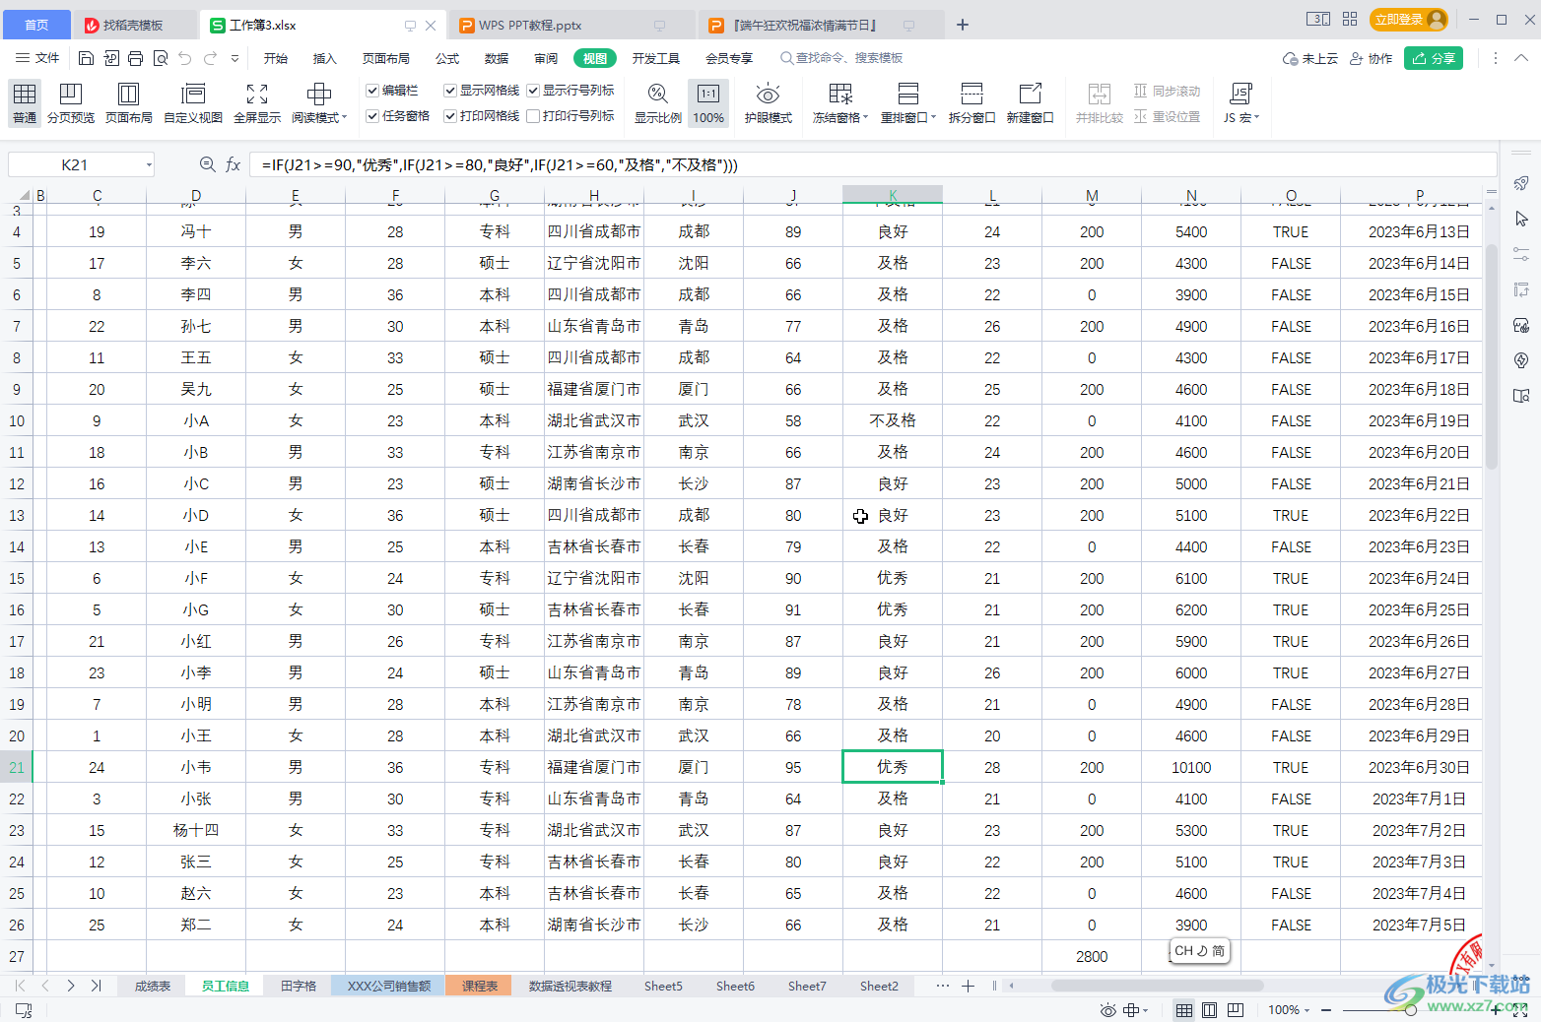
Task: Toggle the 打印网格线 checkbox
Action: (449, 116)
